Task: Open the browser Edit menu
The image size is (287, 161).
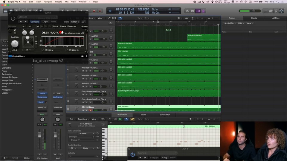Action: tap(241, 23)
